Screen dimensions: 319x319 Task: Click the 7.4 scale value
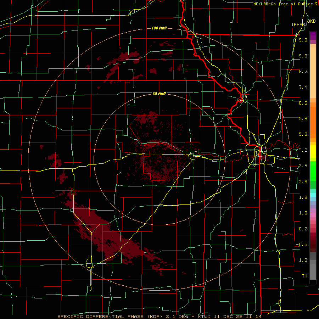point(303,87)
